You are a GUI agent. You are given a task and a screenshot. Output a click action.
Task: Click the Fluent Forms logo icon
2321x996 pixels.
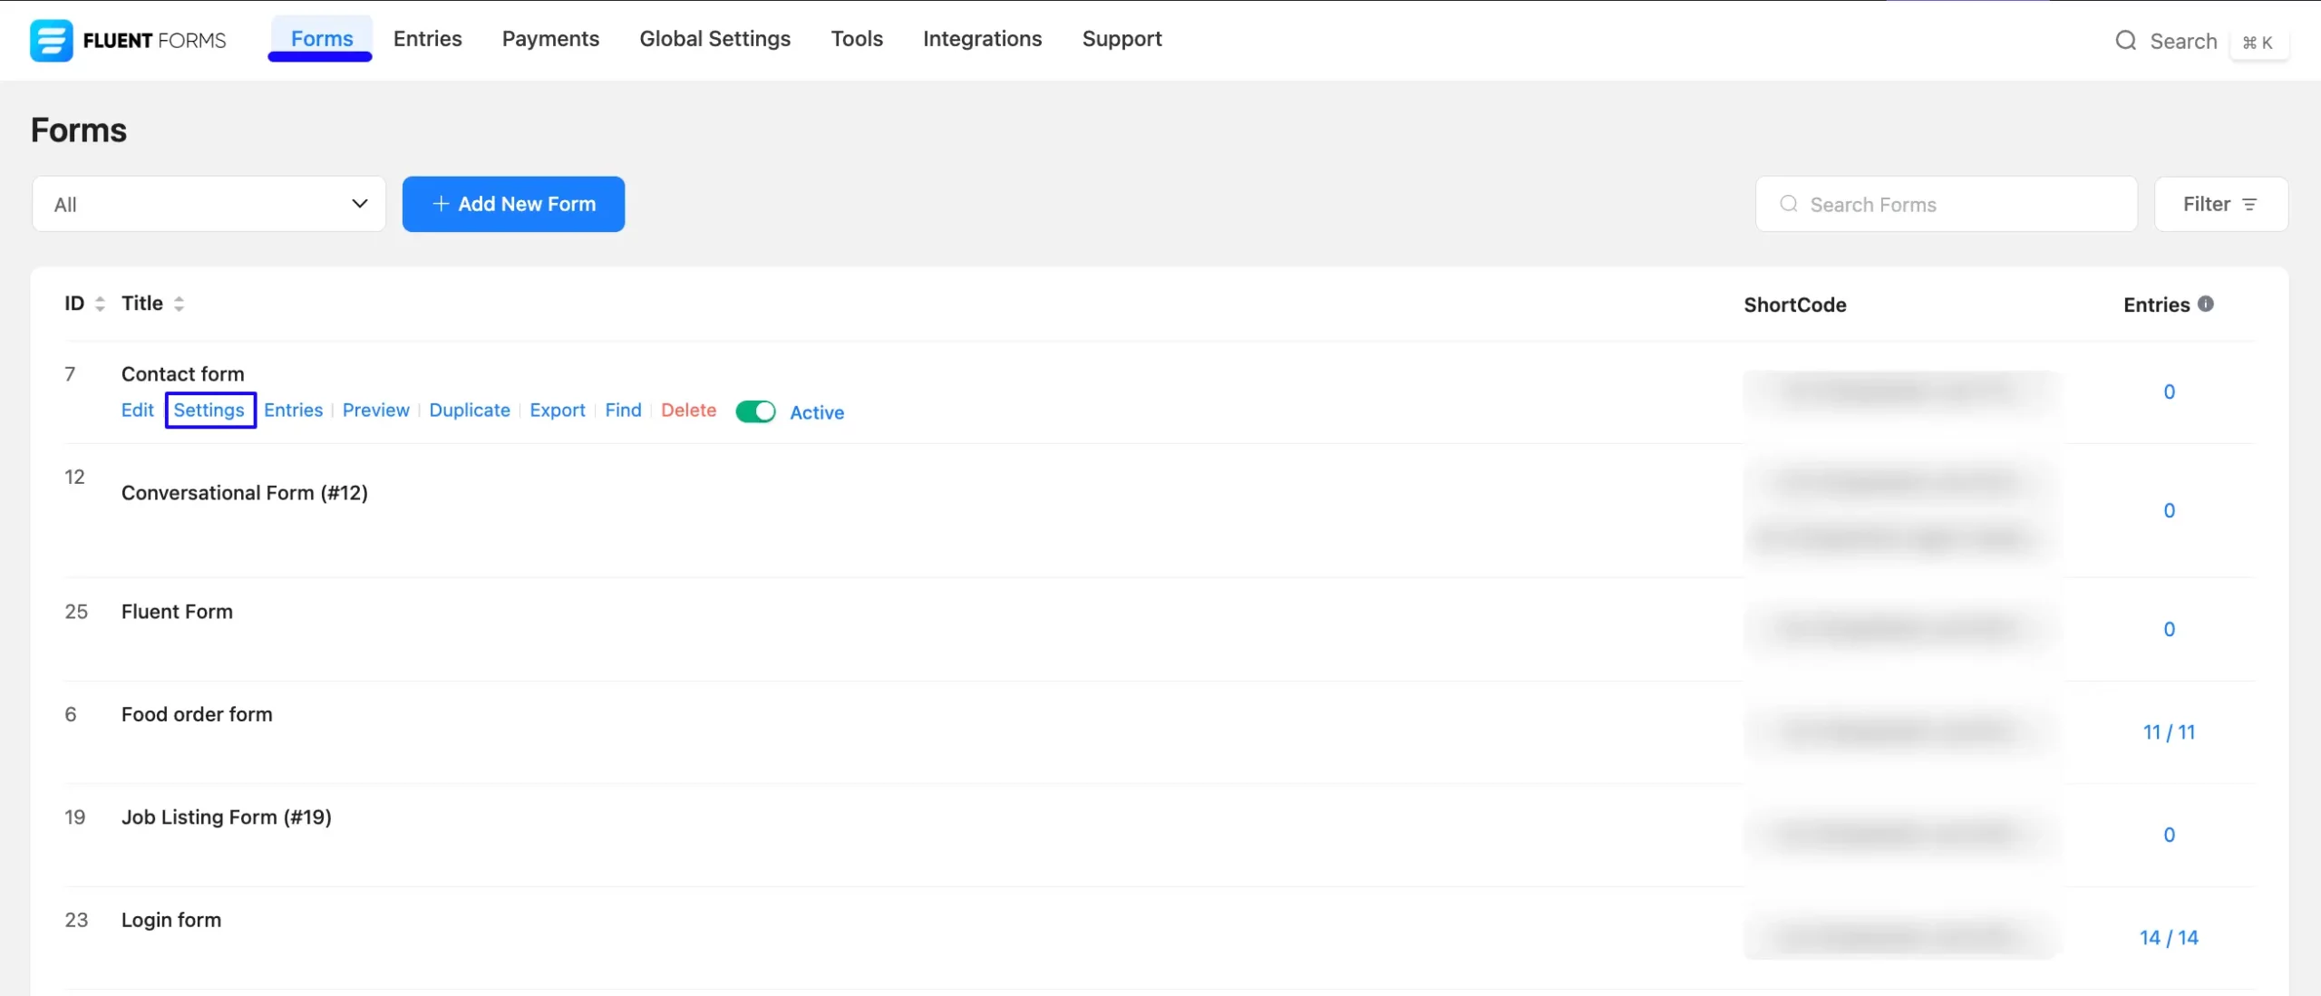point(52,40)
